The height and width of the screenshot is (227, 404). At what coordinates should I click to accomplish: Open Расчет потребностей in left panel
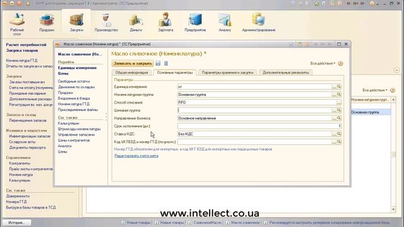(x=26, y=45)
